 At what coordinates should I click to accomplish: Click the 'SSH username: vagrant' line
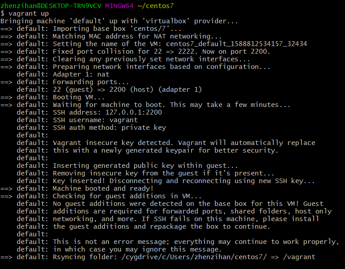pyautogui.click(x=77, y=120)
